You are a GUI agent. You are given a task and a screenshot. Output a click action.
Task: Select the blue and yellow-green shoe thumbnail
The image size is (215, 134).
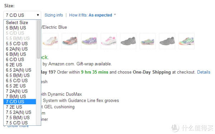pyautogui.click(x=148, y=41)
